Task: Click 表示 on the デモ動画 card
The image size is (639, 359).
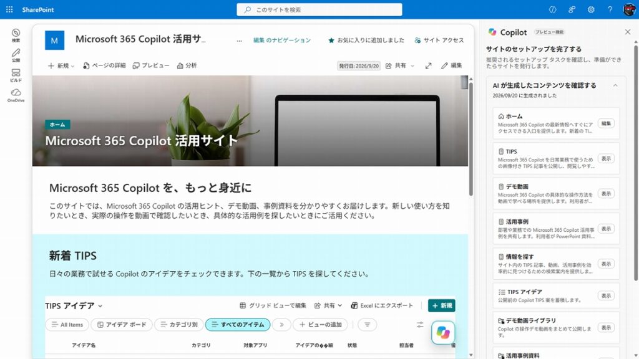Action: click(x=606, y=194)
